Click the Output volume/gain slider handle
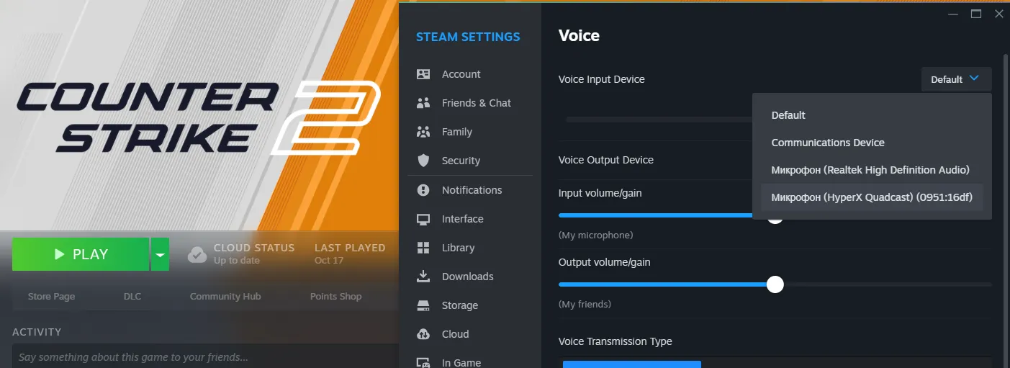This screenshot has width=1010, height=368. (775, 284)
